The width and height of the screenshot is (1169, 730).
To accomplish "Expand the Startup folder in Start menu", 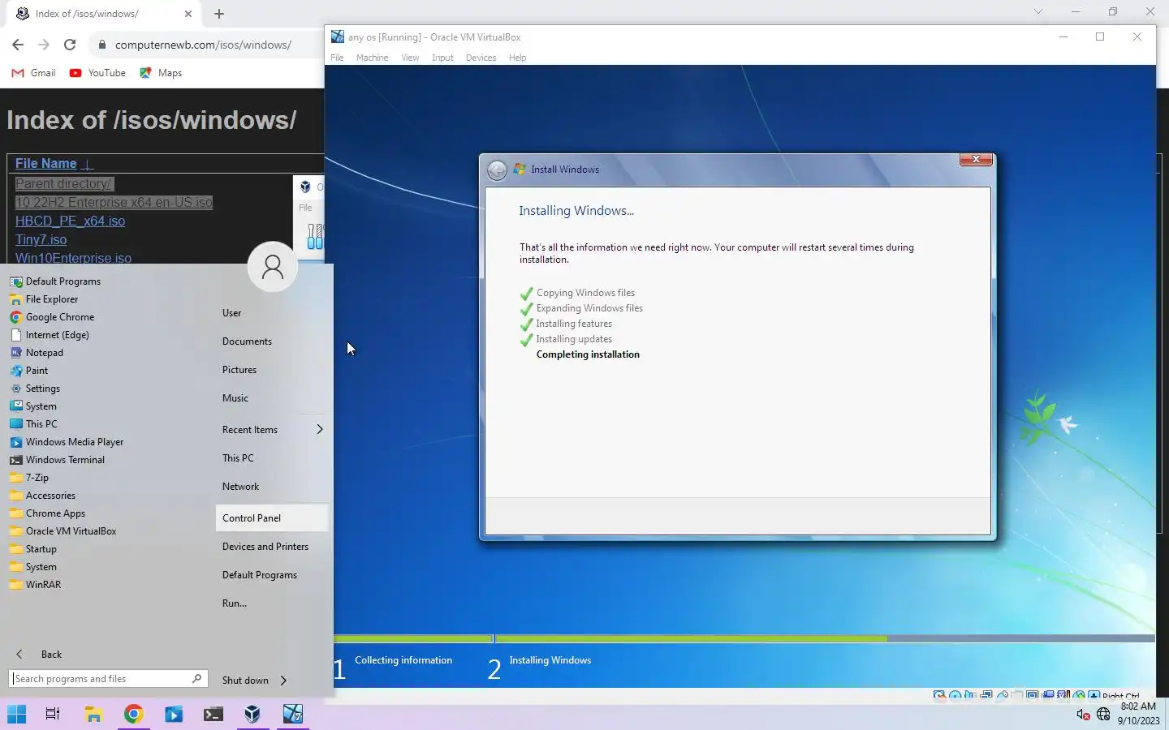I will pos(33,549).
